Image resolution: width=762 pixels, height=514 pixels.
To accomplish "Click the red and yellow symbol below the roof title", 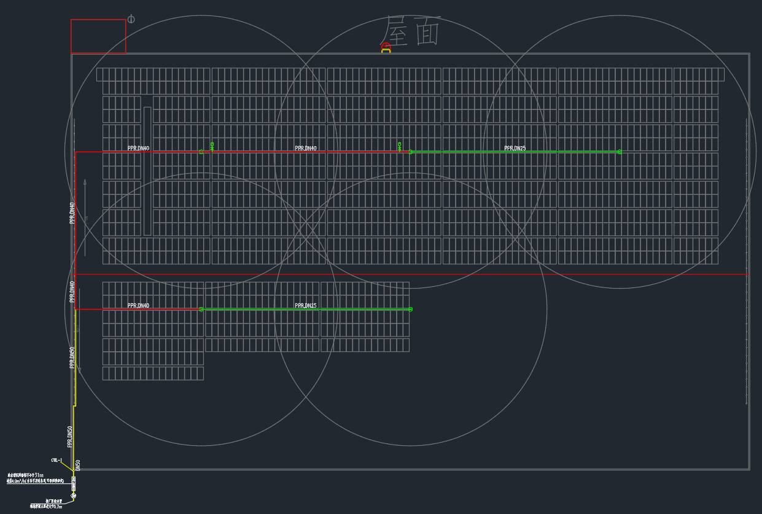I will pyautogui.click(x=386, y=48).
